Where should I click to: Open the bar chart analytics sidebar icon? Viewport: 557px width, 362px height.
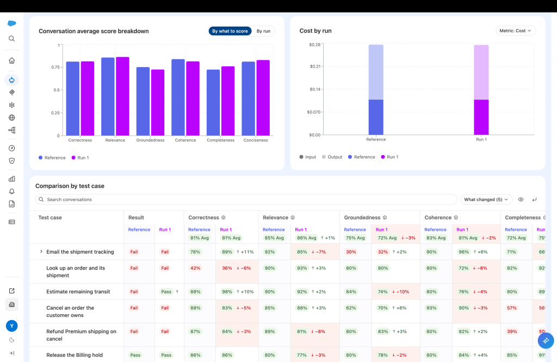(12, 179)
